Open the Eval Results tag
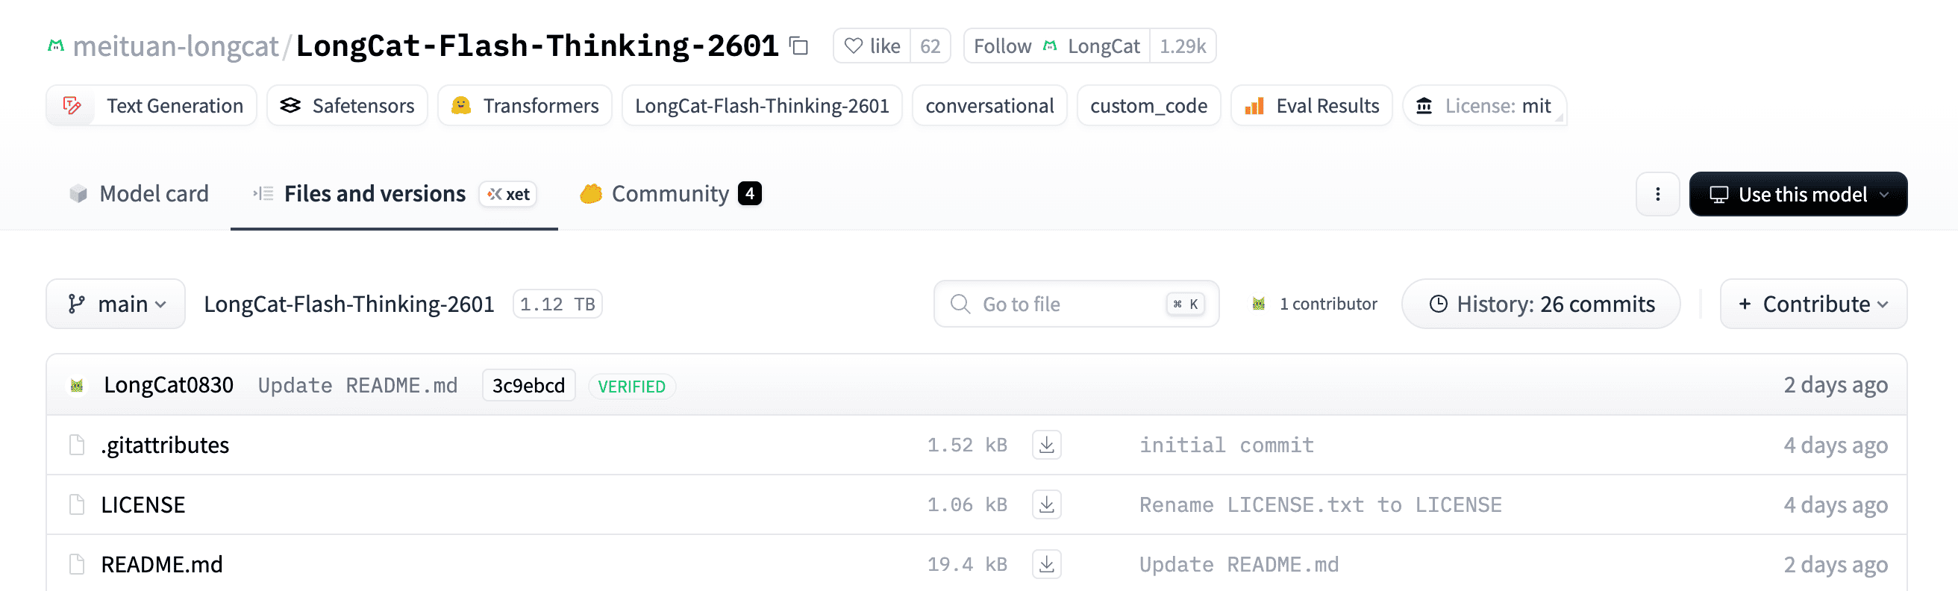Screen dimensions: 1958x591 click(1311, 107)
